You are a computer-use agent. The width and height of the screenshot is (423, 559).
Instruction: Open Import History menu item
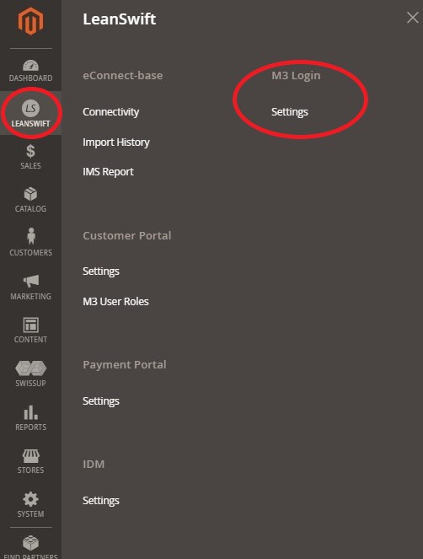pos(116,142)
